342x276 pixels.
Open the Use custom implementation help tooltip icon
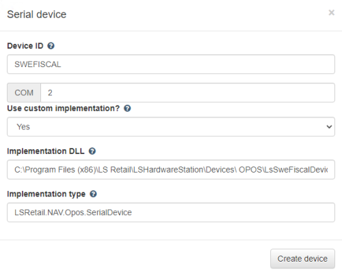(x=127, y=108)
